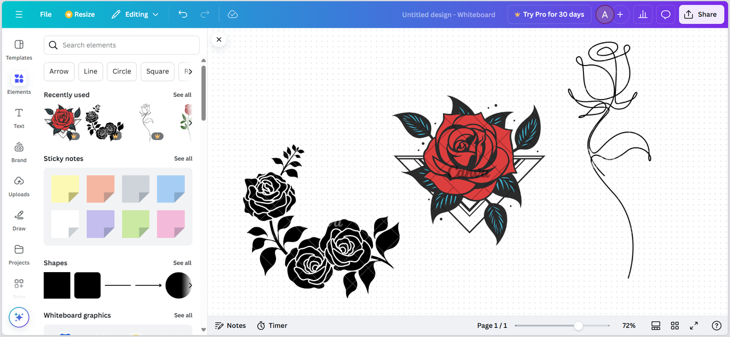Image resolution: width=730 pixels, height=337 pixels.
Task: Open the Apps tab
Action: coord(19,287)
